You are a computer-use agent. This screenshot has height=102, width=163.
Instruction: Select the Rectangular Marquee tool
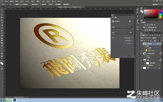click(x=2, y=13)
